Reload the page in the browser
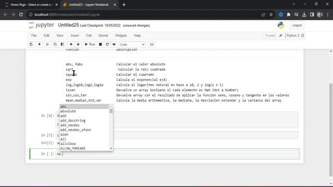333x187 pixels. click(x=21, y=15)
